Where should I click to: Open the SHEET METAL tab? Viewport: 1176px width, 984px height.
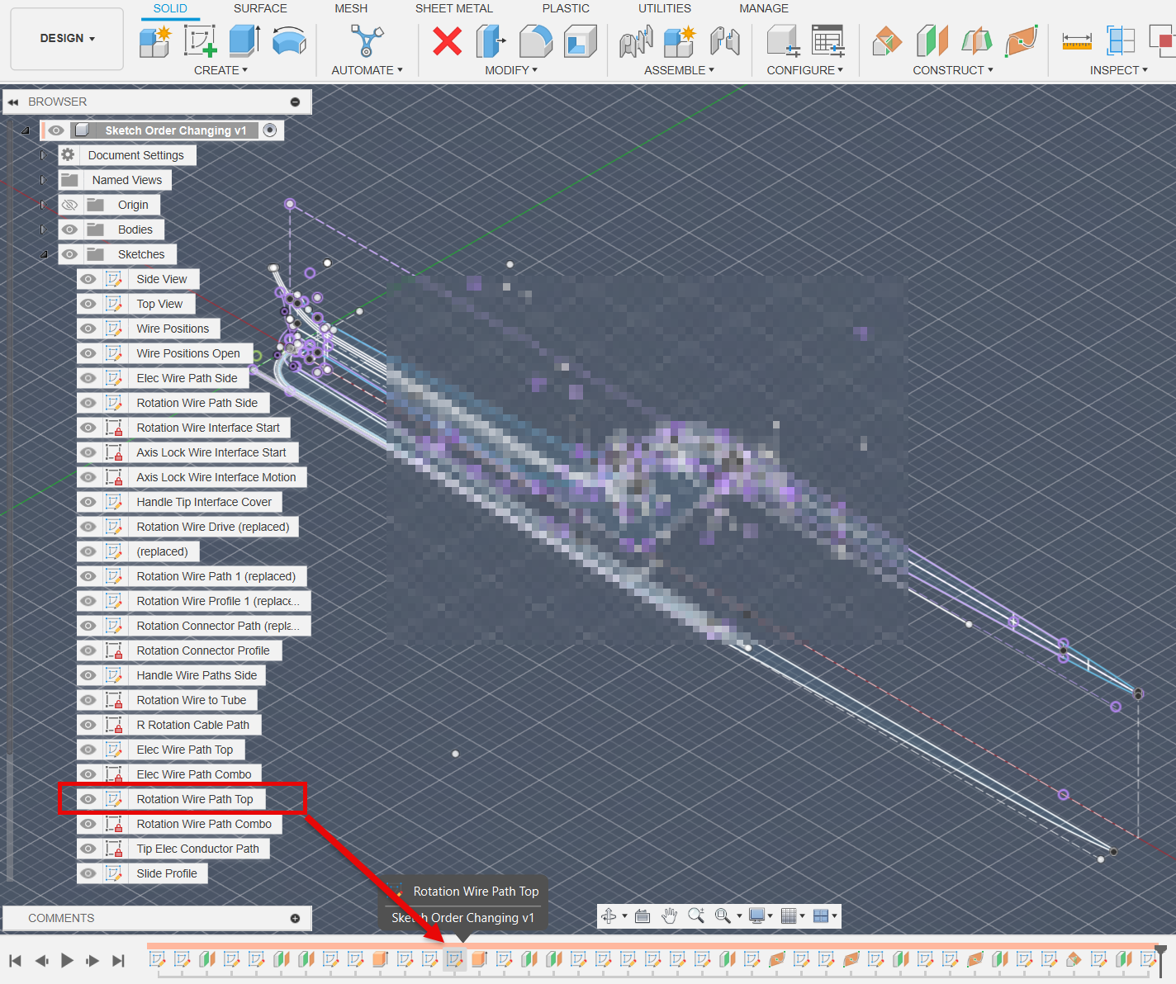point(453,8)
